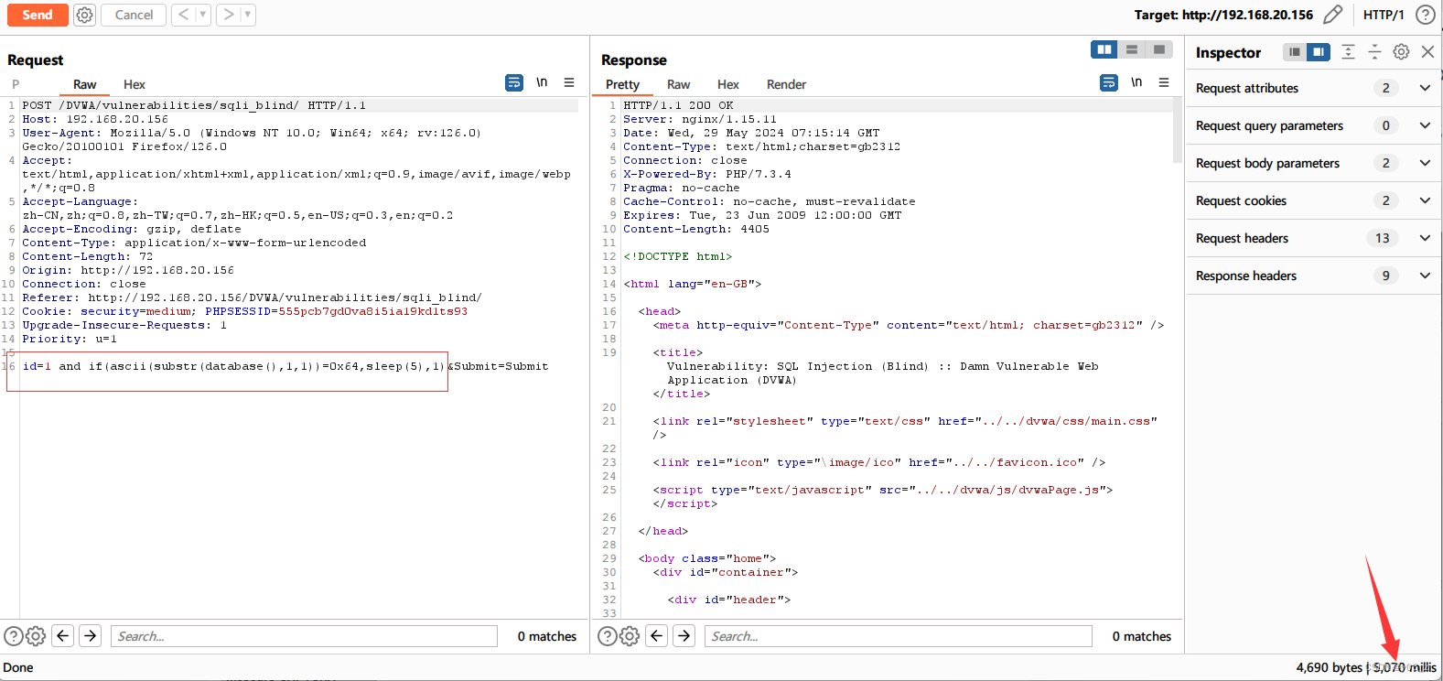Go to next request in history
The height and width of the screenshot is (681, 1443).
(x=228, y=15)
